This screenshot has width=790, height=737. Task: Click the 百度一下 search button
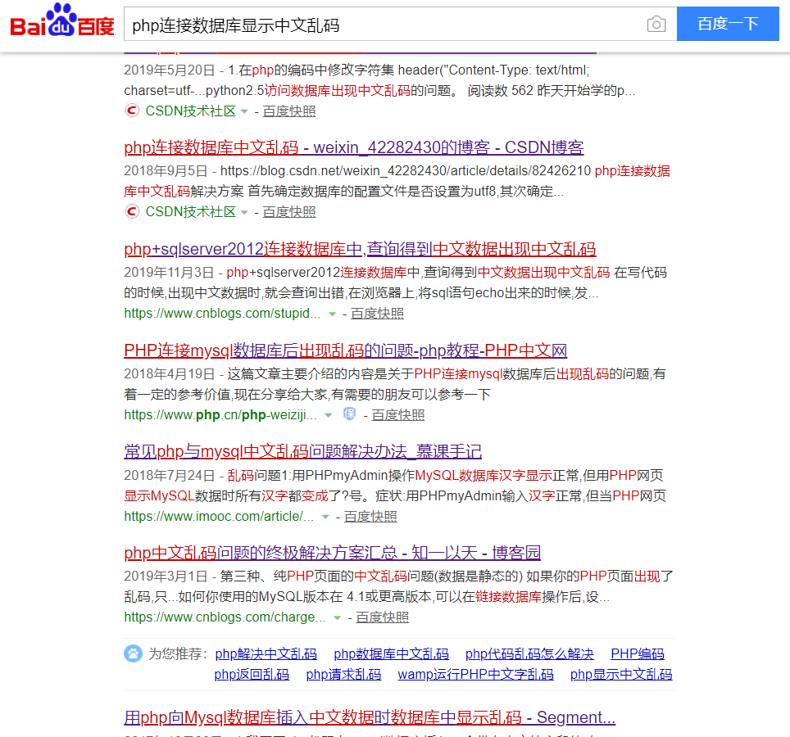point(728,24)
